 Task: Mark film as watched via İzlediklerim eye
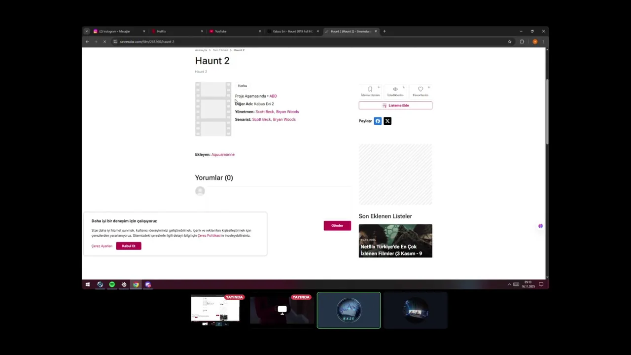[395, 91]
